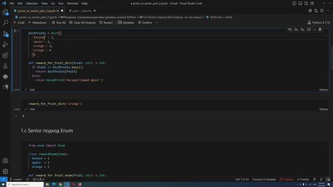Open the Terminal menu
Viewport: 333px width, 187px height.
tap(72, 4)
